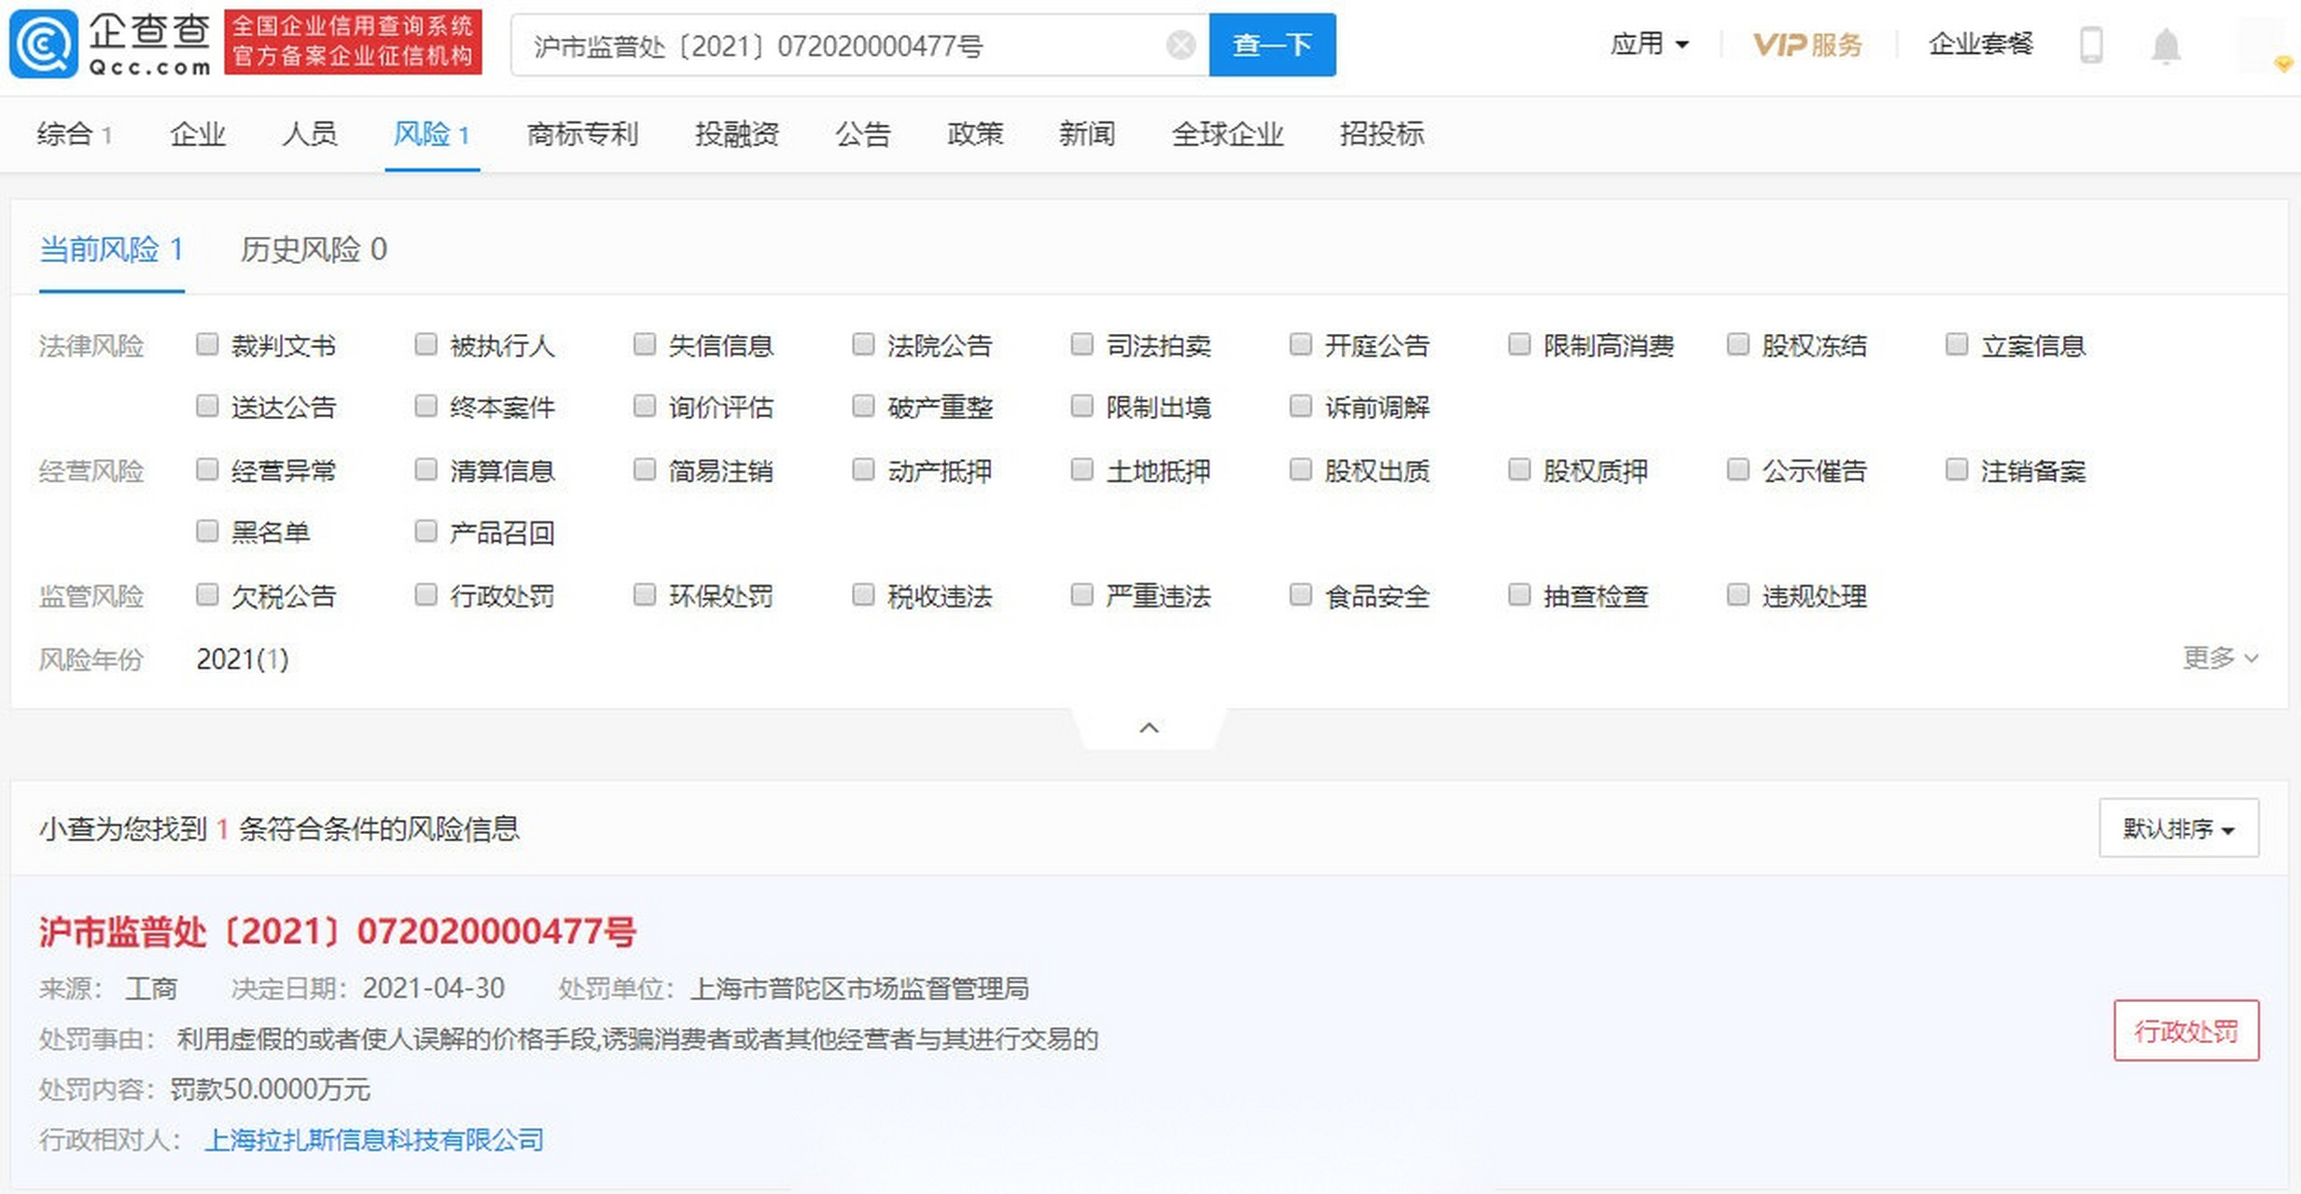This screenshot has height=1194, width=2301.
Task: Check the 限制出境 checkbox
Action: pyautogui.click(x=1082, y=406)
